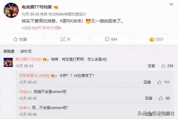Like the comment with 256 likes

coord(163,66)
